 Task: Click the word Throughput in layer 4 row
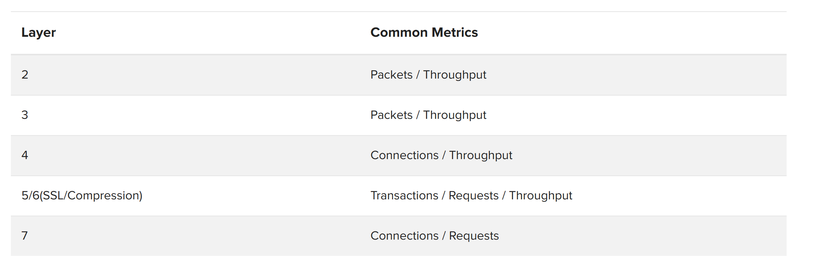[x=481, y=155]
